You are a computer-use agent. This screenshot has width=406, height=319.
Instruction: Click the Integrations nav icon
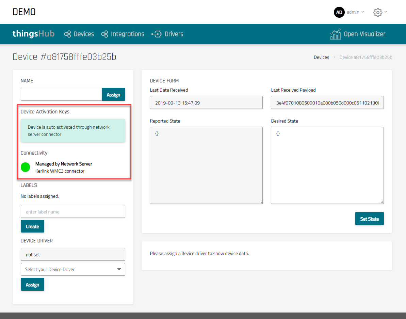(x=105, y=34)
